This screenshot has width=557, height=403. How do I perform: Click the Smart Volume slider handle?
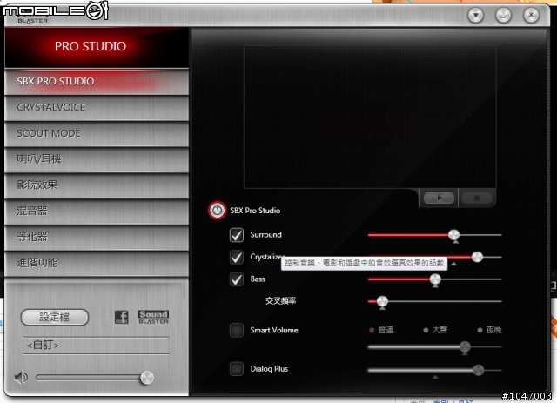[465, 347]
